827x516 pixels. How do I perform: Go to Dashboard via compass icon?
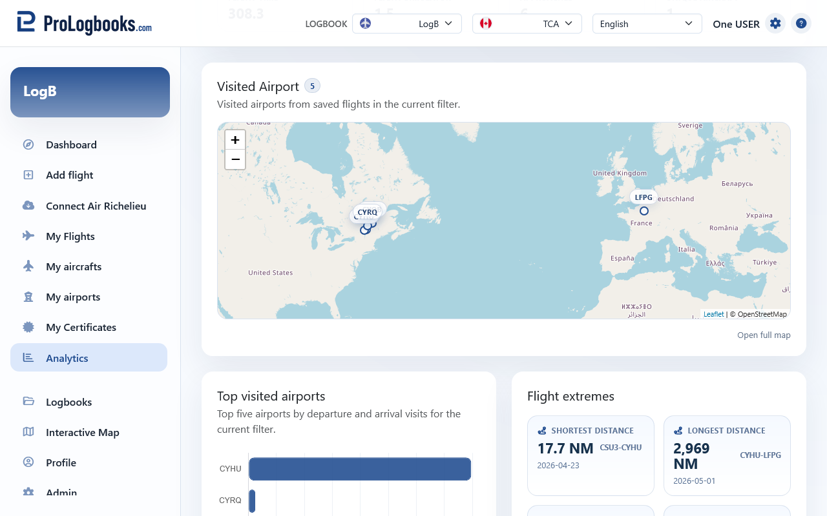coord(28,144)
